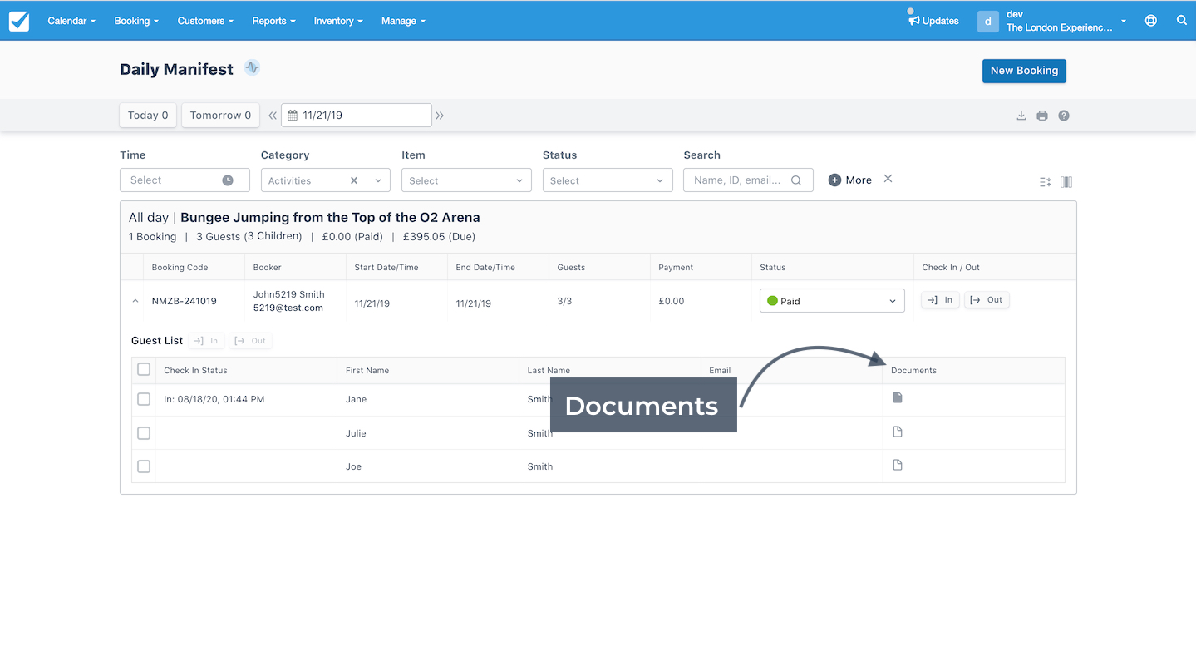This screenshot has height=656, width=1196.
Task: Click the More filters button
Action: pyautogui.click(x=850, y=180)
